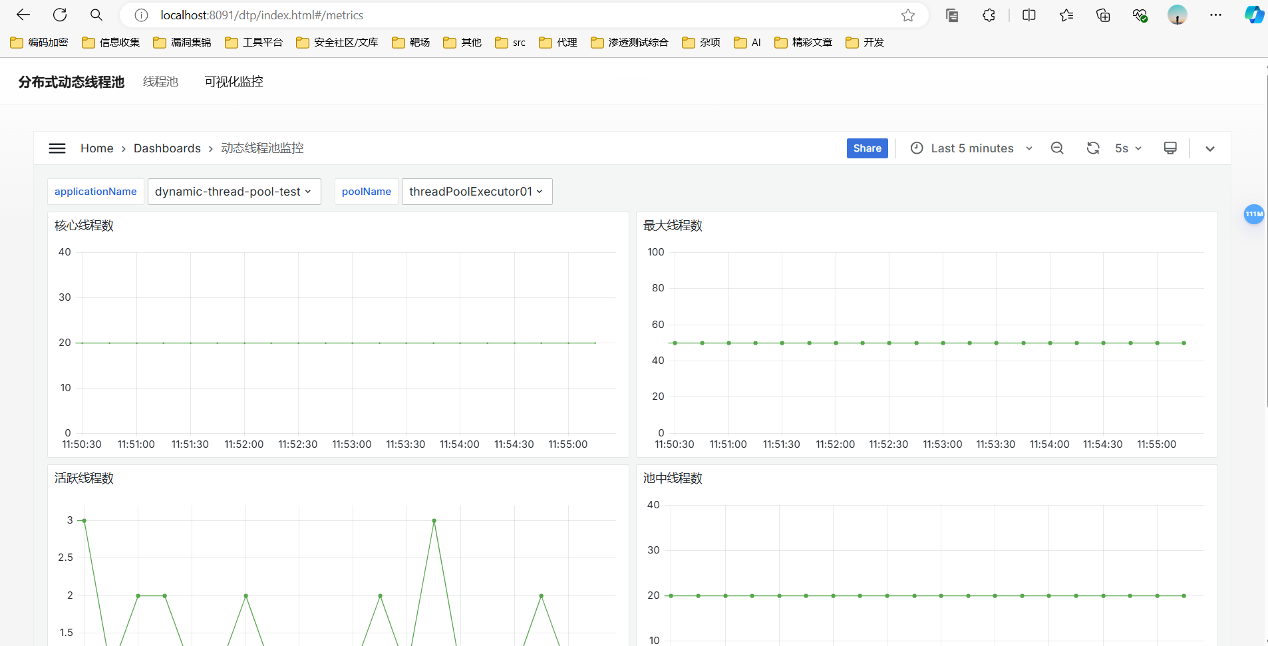Viewport: 1268px width, 646px height.
Task: View site information for localhost
Action: coord(141,15)
